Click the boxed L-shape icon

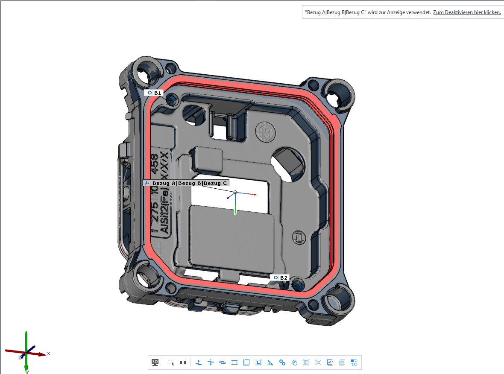point(258,362)
